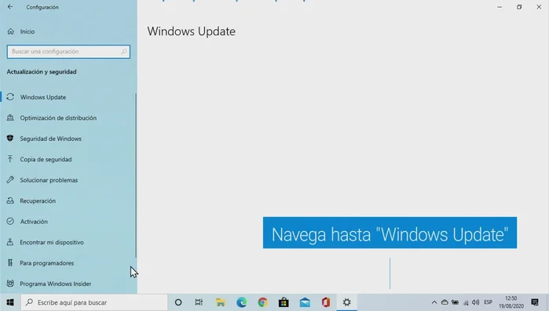549x311 pixels.
Task: Click the checkmark circle icon for Activación
Action: [x=10, y=221]
